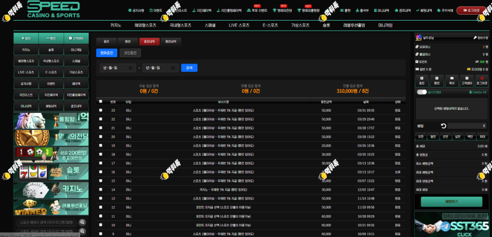
Task: Click the blue 검색 search button
Action: 189,68
